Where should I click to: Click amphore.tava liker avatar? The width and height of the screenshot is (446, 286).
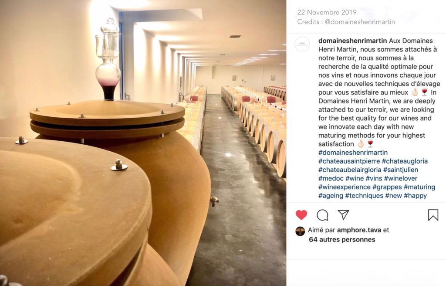[300, 231]
